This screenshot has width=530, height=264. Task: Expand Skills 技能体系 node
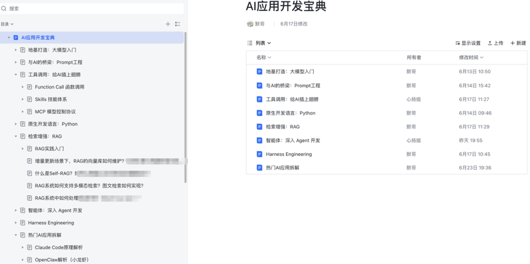point(23,100)
